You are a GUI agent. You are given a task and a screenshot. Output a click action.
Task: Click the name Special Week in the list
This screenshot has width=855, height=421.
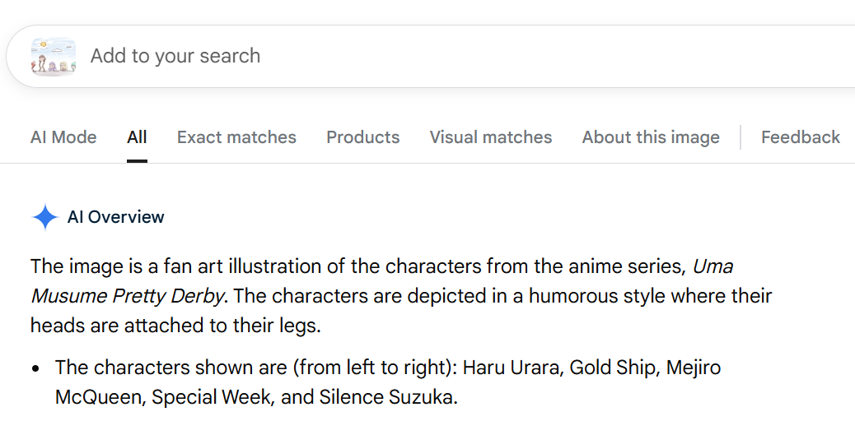[210, 397]
